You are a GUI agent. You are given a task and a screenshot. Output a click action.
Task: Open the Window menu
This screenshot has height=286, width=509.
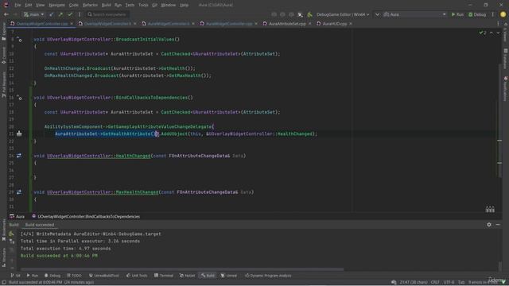(168, 5)
